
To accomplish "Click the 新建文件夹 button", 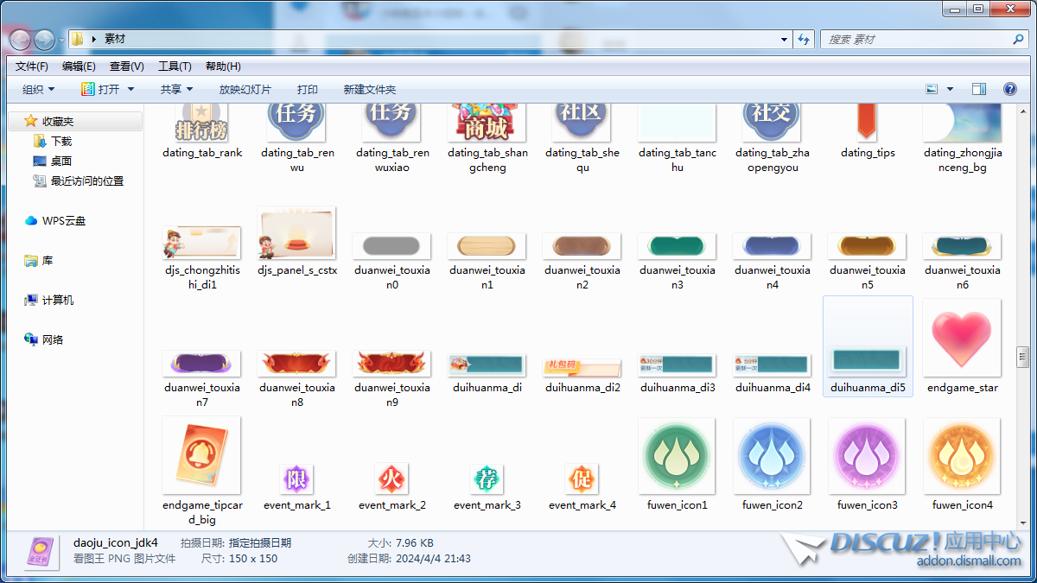I will 369,89.
